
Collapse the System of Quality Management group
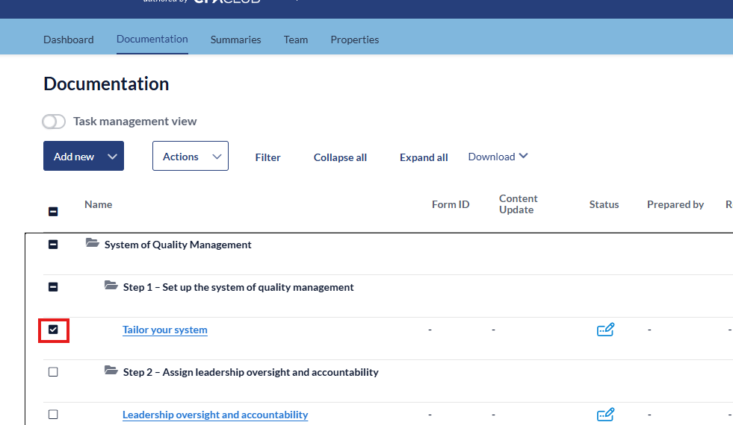pos(53,245)
